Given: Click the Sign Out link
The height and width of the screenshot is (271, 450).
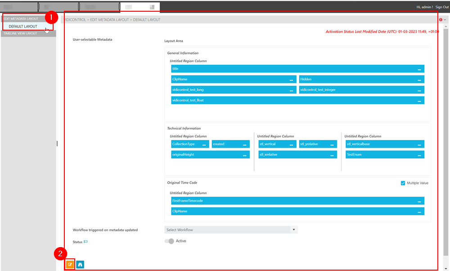Looking at the screenshot, I should [442, 7].
